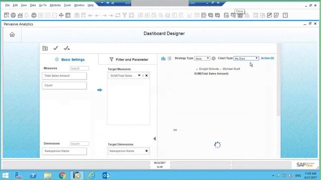Open the Windows Start button
This screenshot has height=180, width=321.
click(x=6, y=175)
